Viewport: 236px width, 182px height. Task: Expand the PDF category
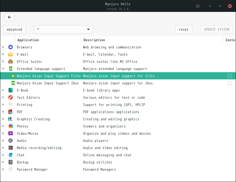click(x=3, y=112)
